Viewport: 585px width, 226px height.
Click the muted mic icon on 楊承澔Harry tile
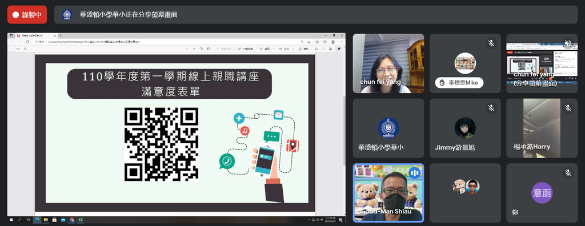click(568, 108)
